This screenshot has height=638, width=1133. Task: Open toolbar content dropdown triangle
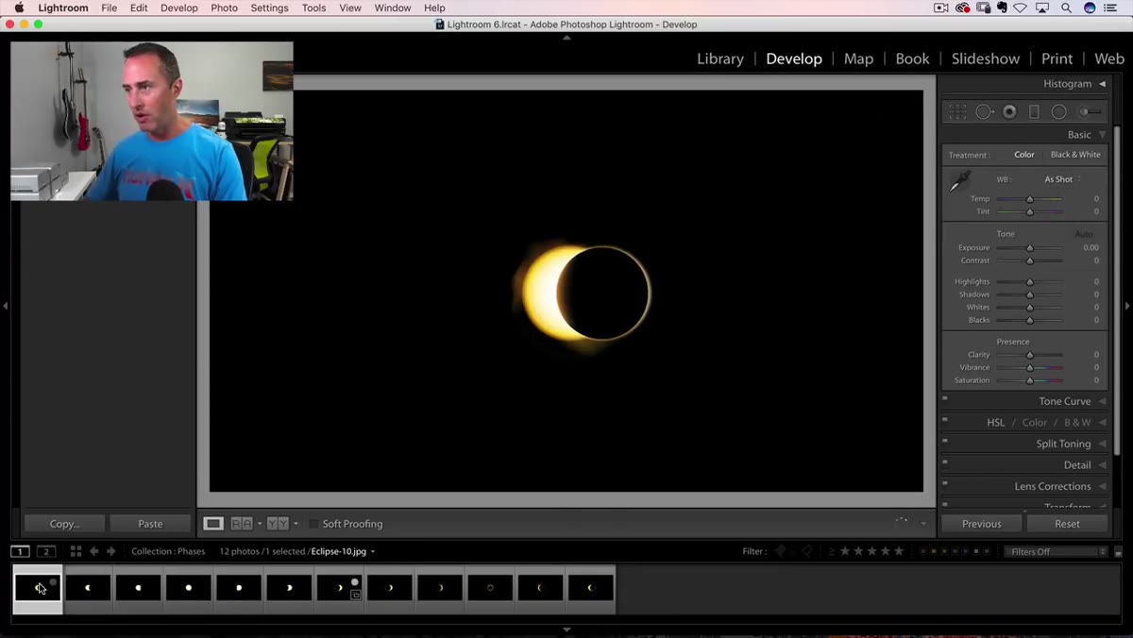(x=923, y=524)
